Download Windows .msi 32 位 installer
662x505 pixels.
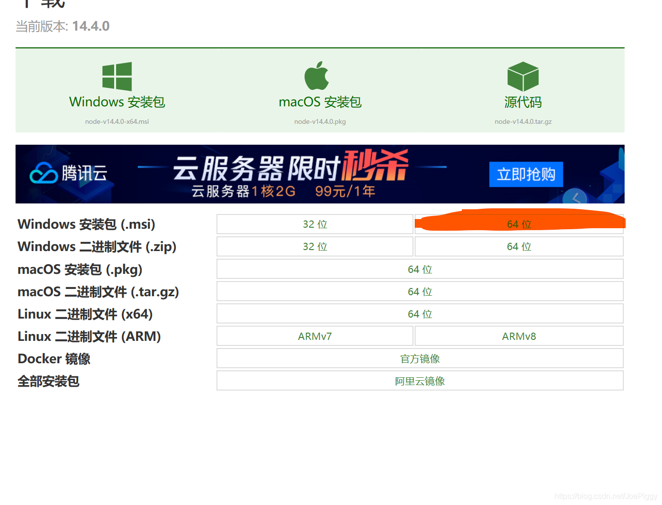[315, 224]
